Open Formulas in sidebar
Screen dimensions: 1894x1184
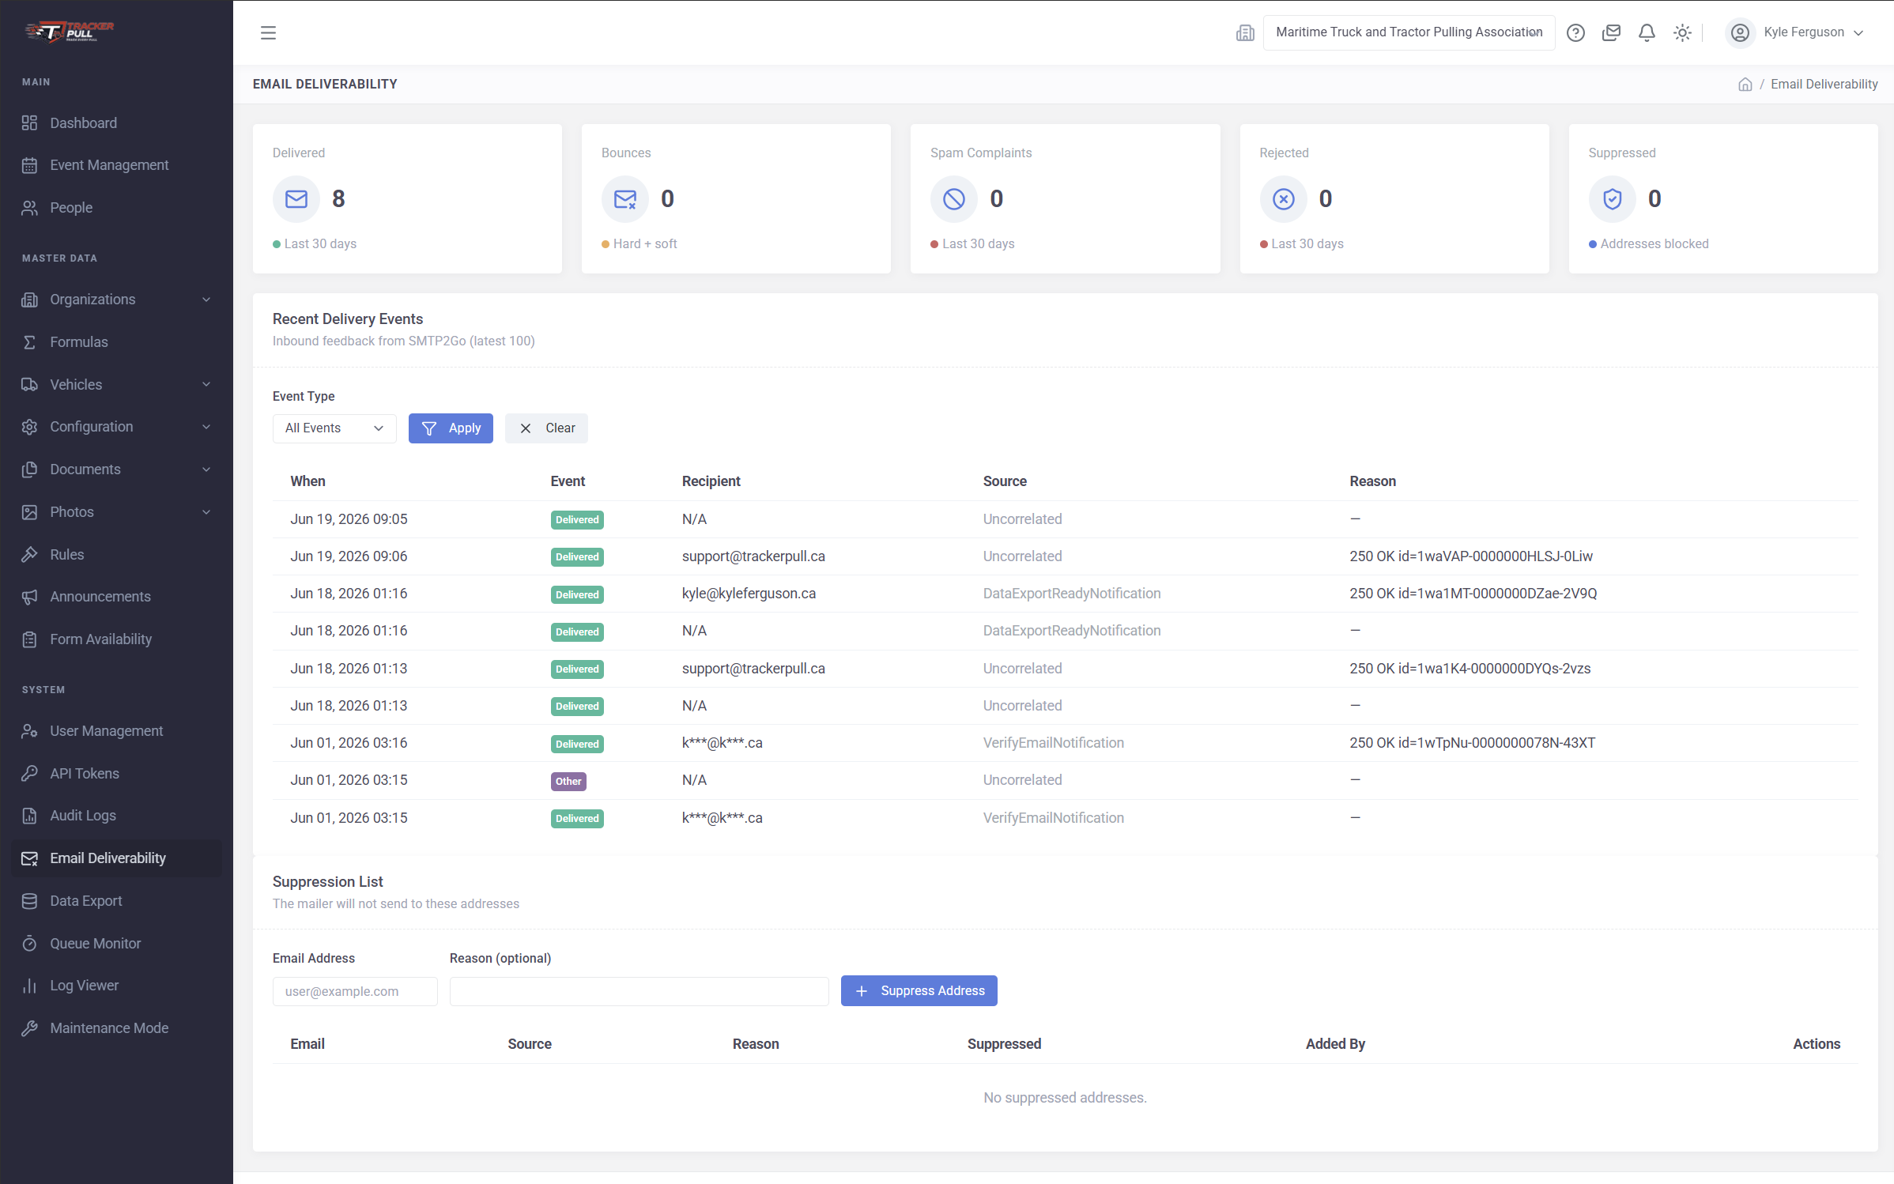click(116, 342)
